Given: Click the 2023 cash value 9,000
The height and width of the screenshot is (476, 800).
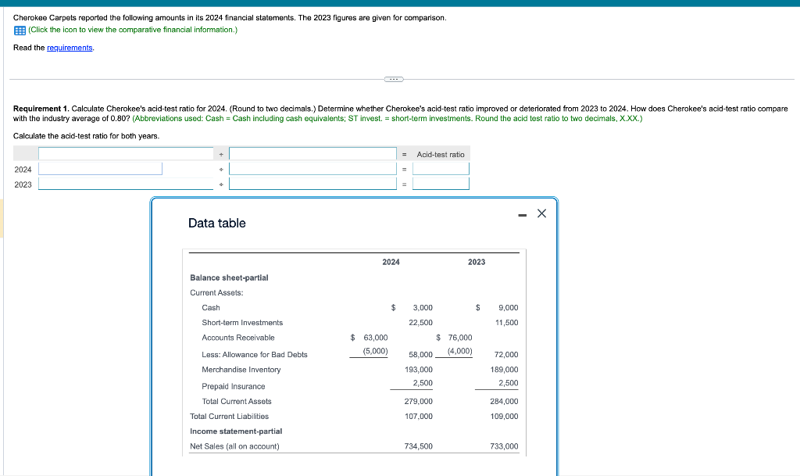Looking at the screenshot, I should pyautogui.click(x=508, y=308).
